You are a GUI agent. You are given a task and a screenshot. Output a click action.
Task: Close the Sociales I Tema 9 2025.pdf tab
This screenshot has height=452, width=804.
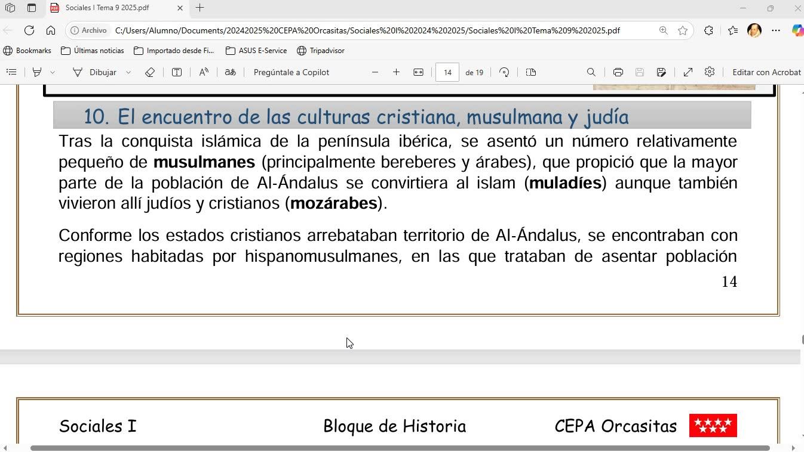[180, 8]
